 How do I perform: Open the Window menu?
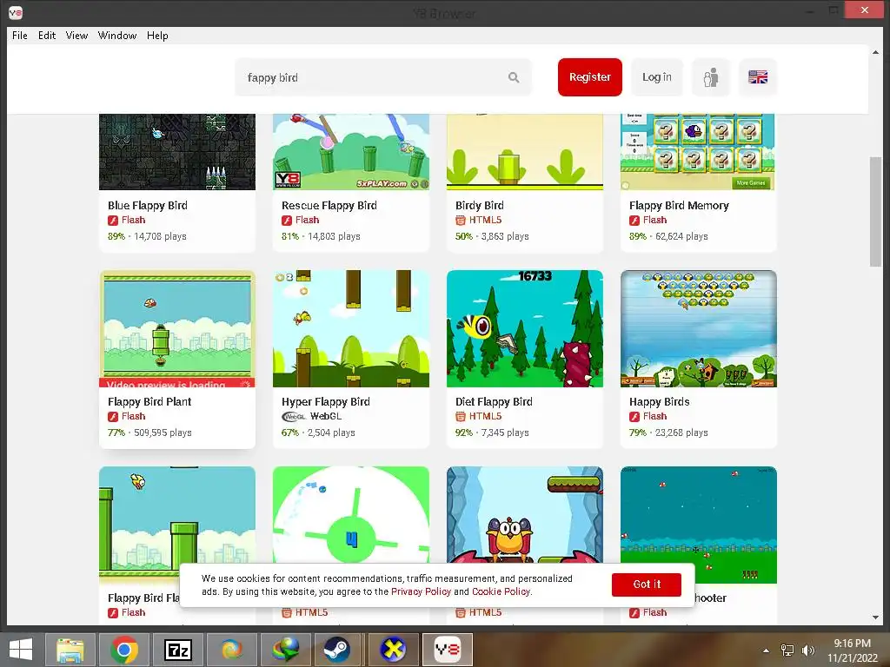[117, 35]
